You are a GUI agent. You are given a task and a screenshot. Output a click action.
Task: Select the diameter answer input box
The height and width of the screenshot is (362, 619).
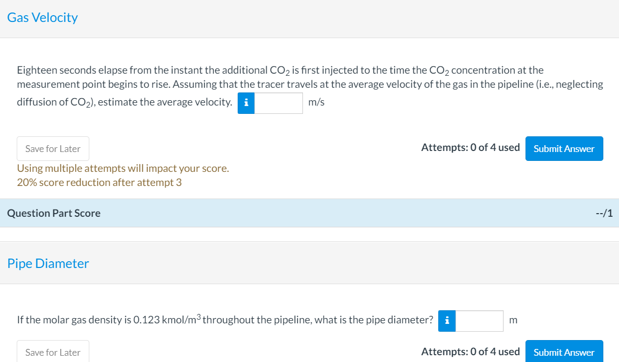[x=479, y=321]
